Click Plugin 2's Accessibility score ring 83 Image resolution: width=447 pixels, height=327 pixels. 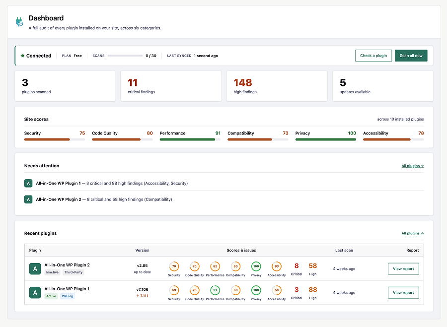pos(277,266)
